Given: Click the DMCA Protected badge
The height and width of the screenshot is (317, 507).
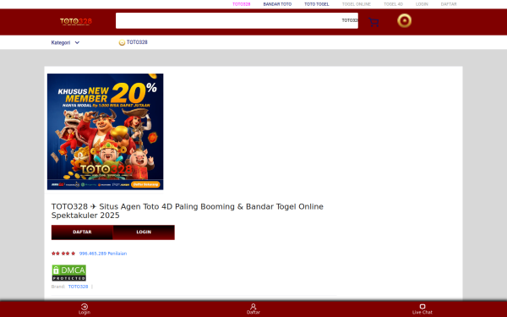Looking at the screenshot, I should (69, 273).
